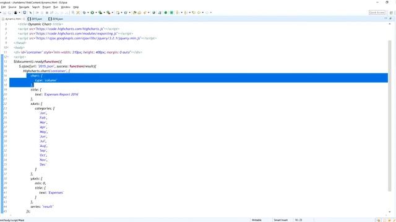Click the solid green circle toolbar icon
This screenshot has height=222, width=396.
pyautogui.click(x=166, y=12)
